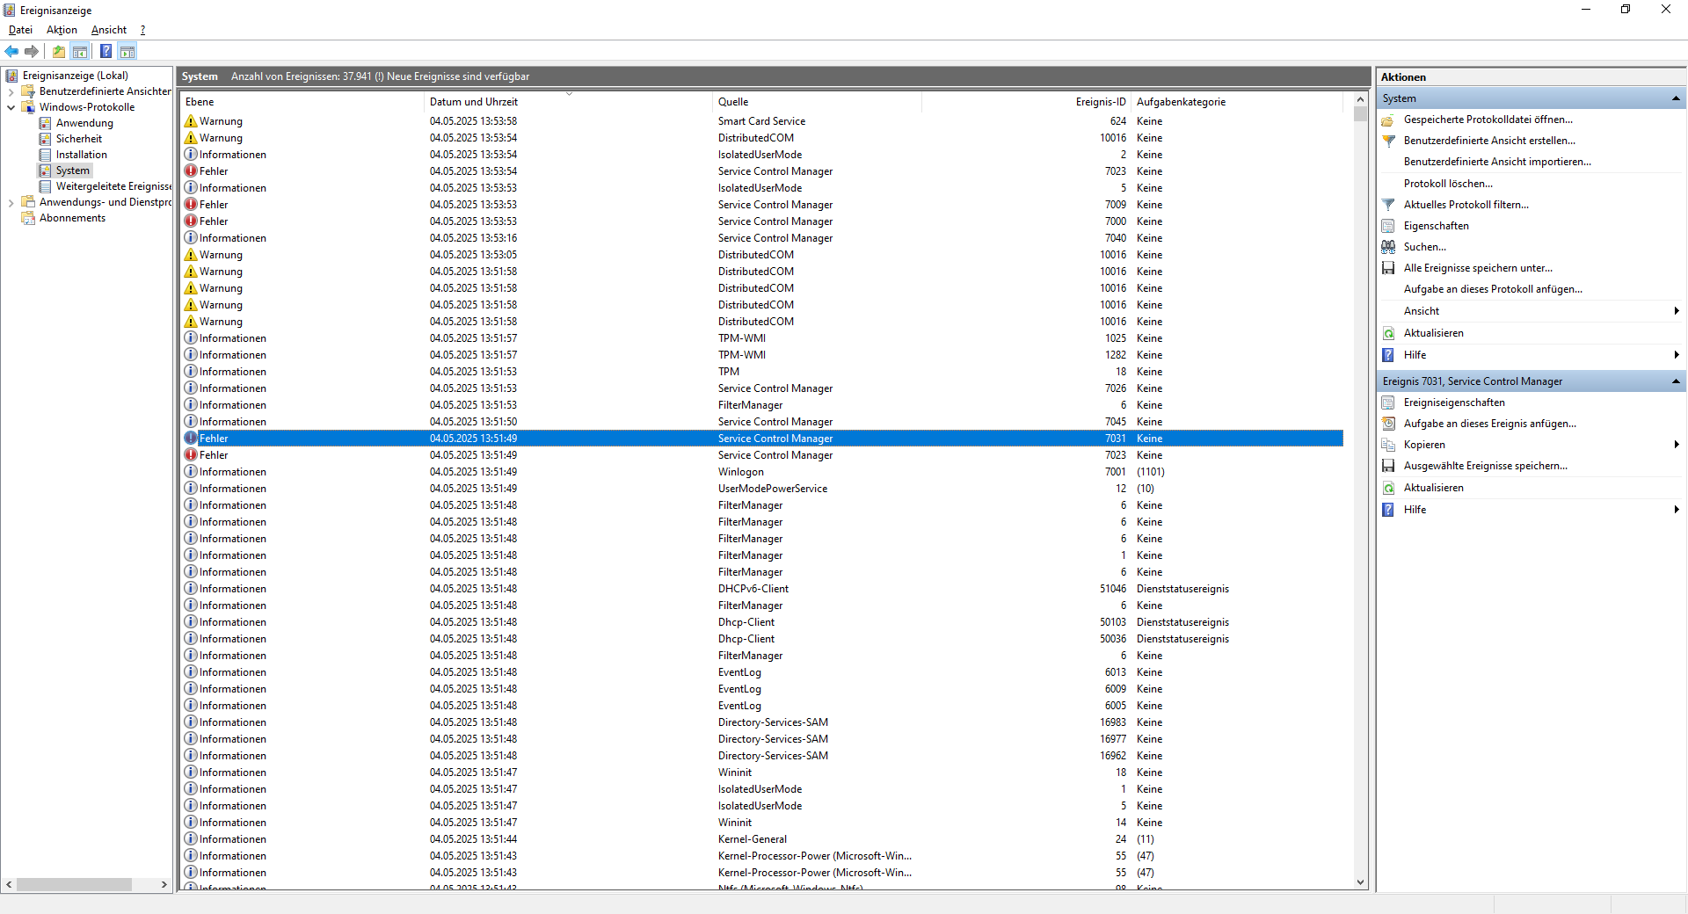Click the filter icon beside Aktuelles Protokoll filtern
Screen dimensions: 1688x914
(1388, 205)
